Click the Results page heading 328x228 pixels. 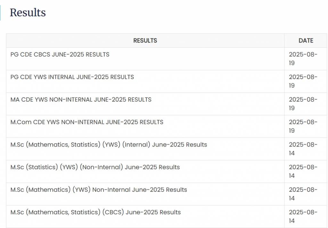tap(28, 12)
